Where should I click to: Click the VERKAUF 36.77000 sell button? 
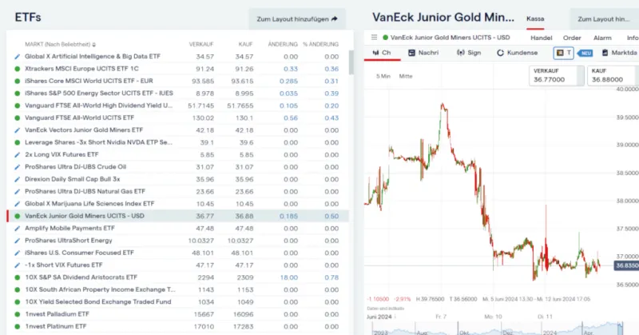coord(556,75)
